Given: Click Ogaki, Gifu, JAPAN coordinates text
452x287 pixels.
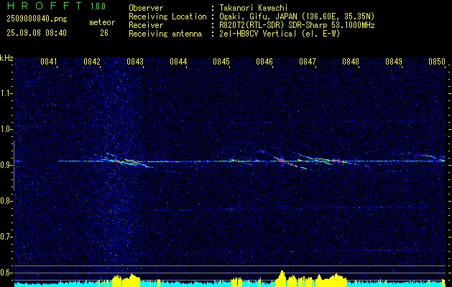Looking at the screenshot, I should coord(297,17).
